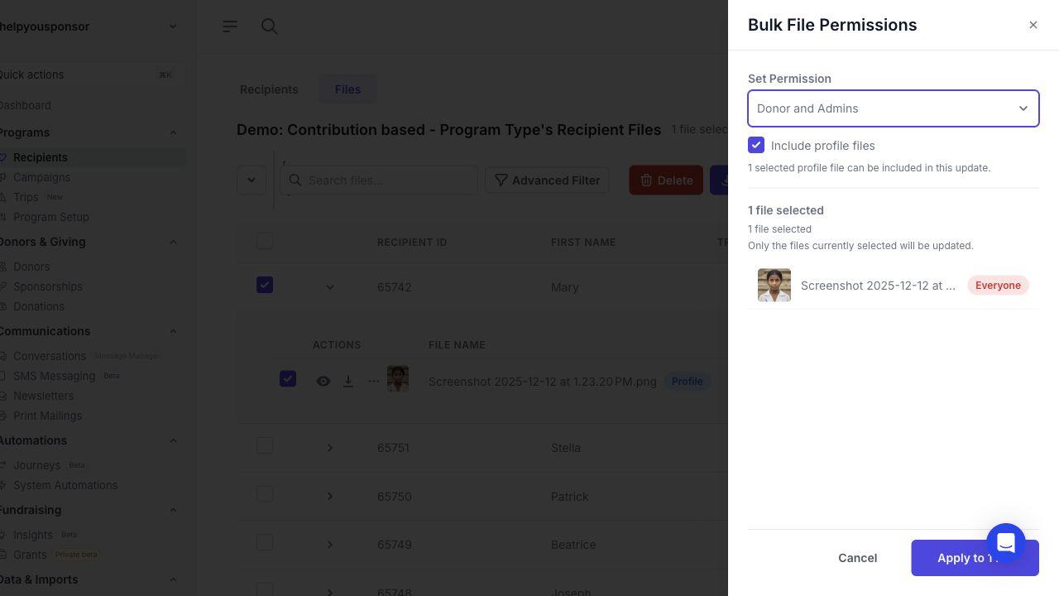Open Grants in the sidebar
Image resolution: width=1059 pixels, height=596 pixels.
(x=30, y=555)
